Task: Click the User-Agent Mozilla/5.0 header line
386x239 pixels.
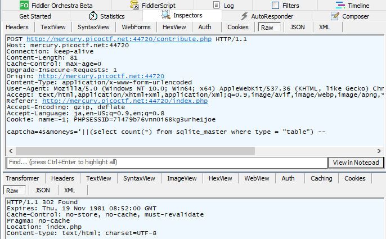Action: tap(195, 89)
